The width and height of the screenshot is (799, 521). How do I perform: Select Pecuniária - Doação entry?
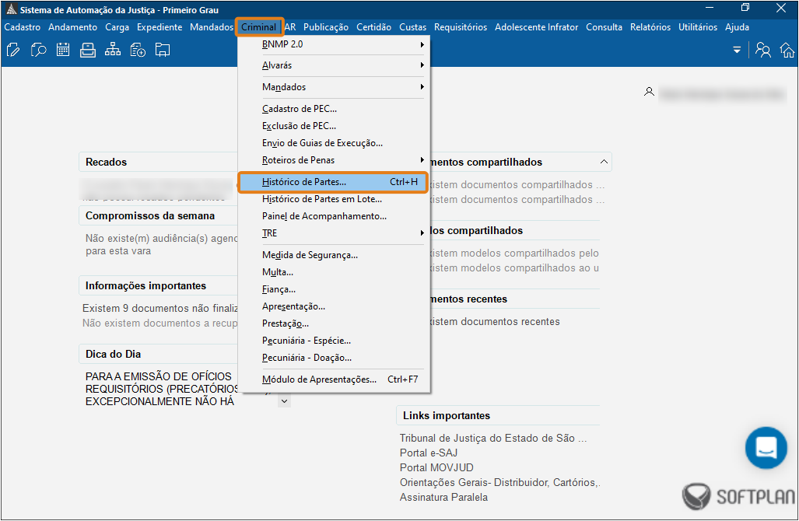[334, 358]
